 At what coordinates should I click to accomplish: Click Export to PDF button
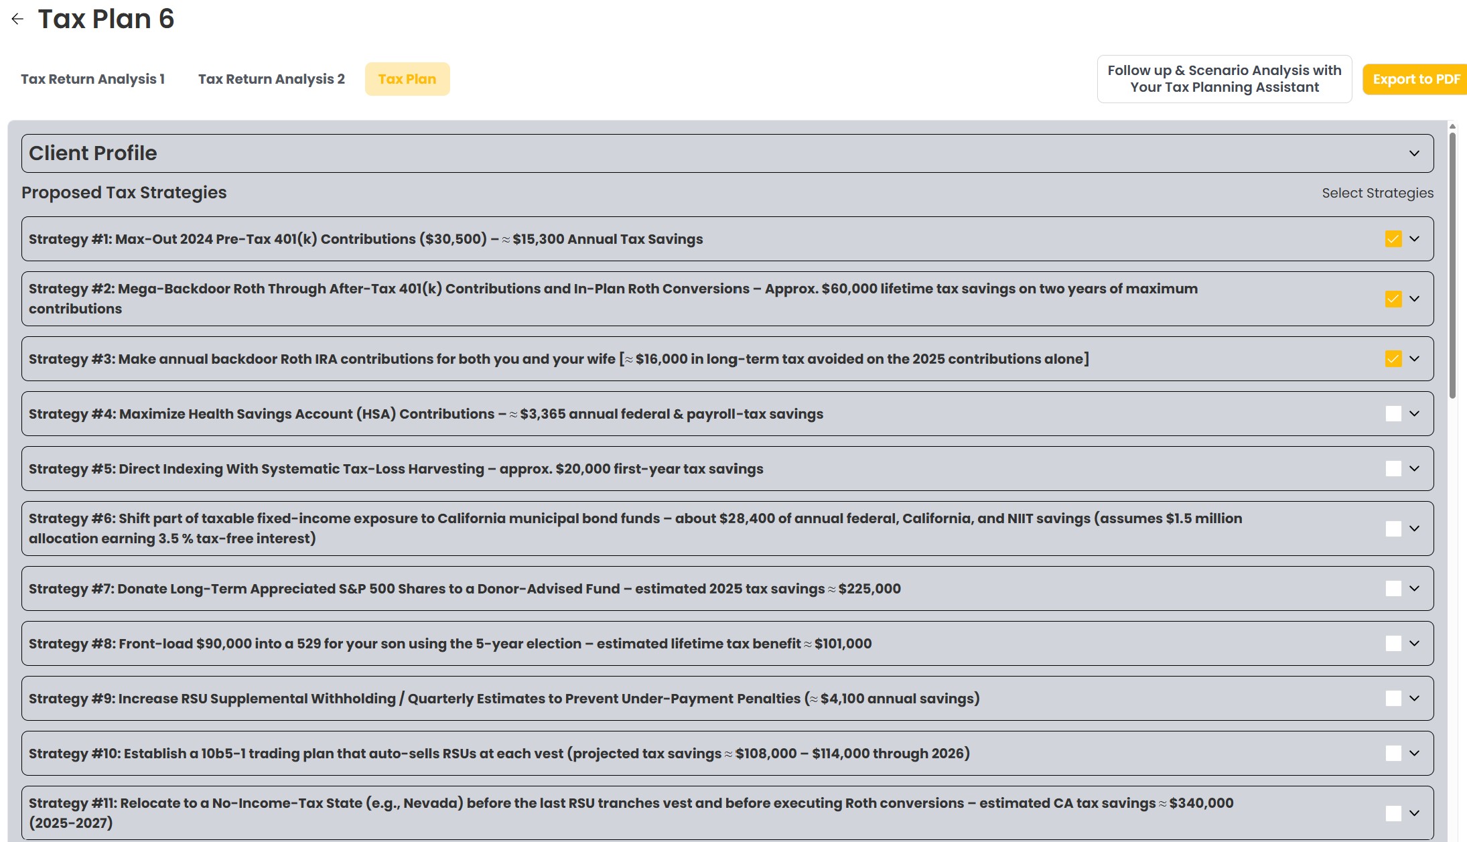[1415, 79]
